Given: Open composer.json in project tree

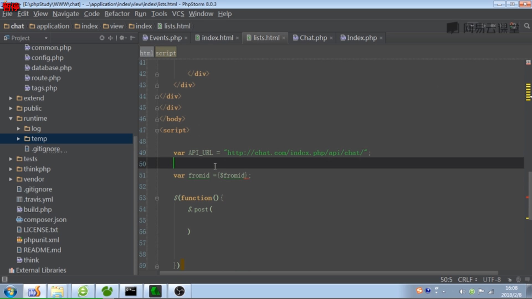Looking at the screenshot, I should [45, 220].
